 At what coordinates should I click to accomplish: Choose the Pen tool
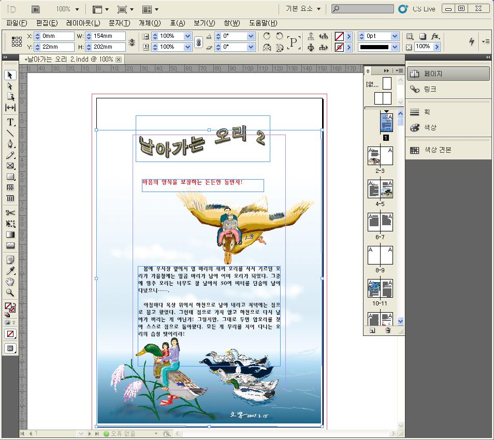[10, 144]
